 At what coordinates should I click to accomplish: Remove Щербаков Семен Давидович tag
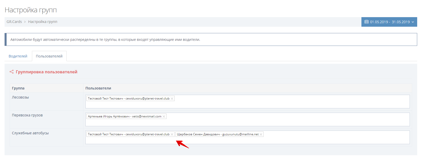[x=261, y=135]
